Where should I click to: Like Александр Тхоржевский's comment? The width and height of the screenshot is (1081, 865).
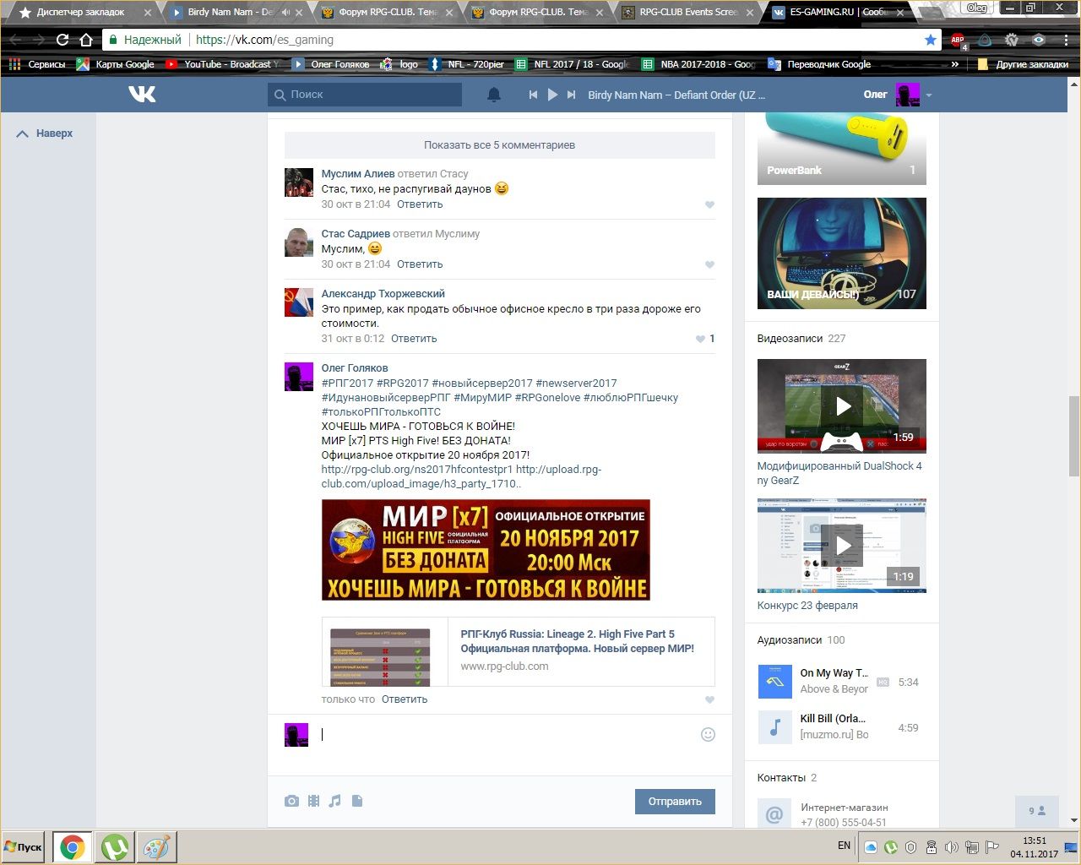700,339
